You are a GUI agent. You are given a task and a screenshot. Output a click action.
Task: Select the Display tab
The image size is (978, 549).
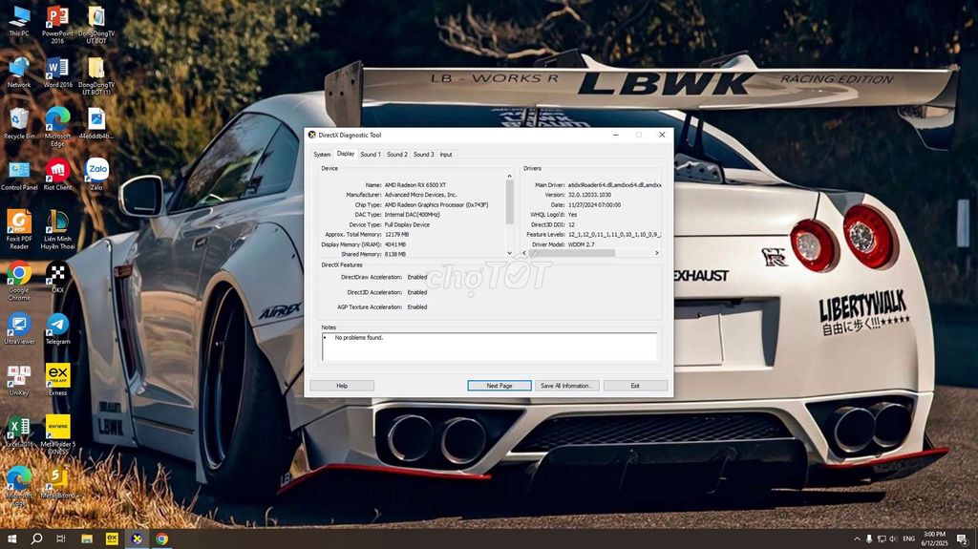click(346, 154)
